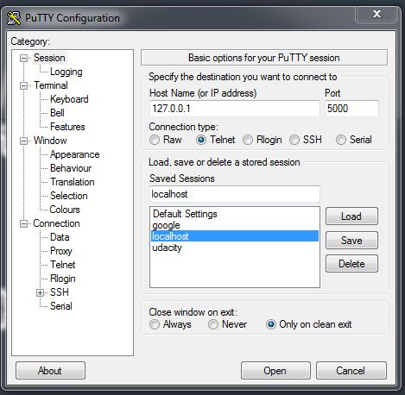Collapse the Terminal tree node
405x395 pixels.
coord(23,85)
